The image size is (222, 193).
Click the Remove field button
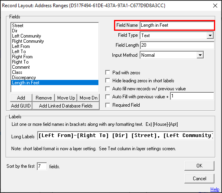(x=44, y=98)
